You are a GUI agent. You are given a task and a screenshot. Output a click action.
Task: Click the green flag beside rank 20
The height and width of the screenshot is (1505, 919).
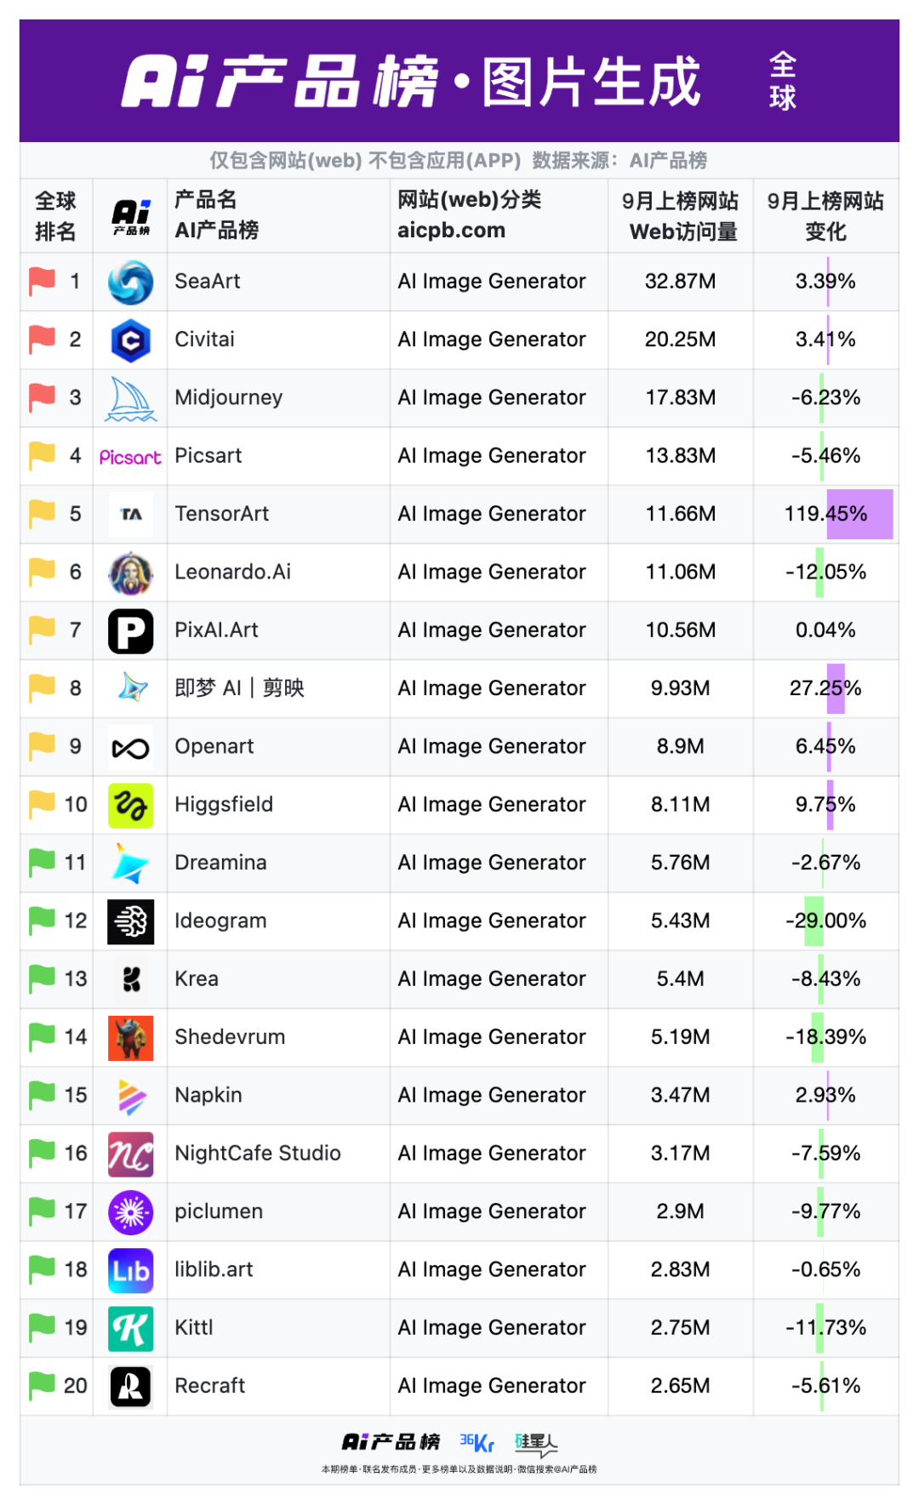42,1385
